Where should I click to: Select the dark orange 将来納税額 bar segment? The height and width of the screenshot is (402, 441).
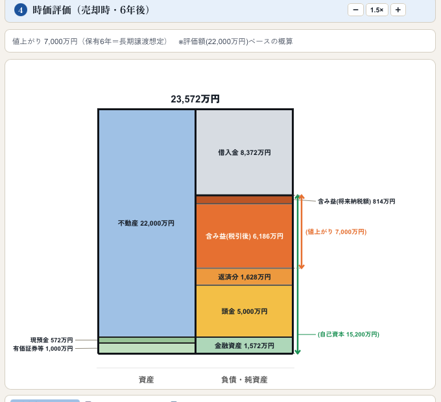pos(244,200)
